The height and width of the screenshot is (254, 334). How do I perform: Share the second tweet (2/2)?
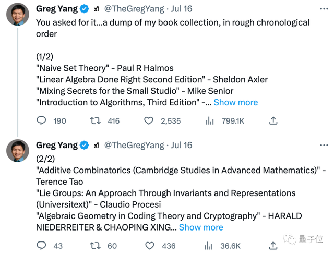273,246
